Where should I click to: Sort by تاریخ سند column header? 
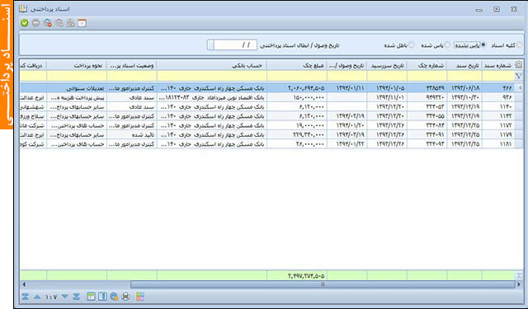tap(464, 66)
